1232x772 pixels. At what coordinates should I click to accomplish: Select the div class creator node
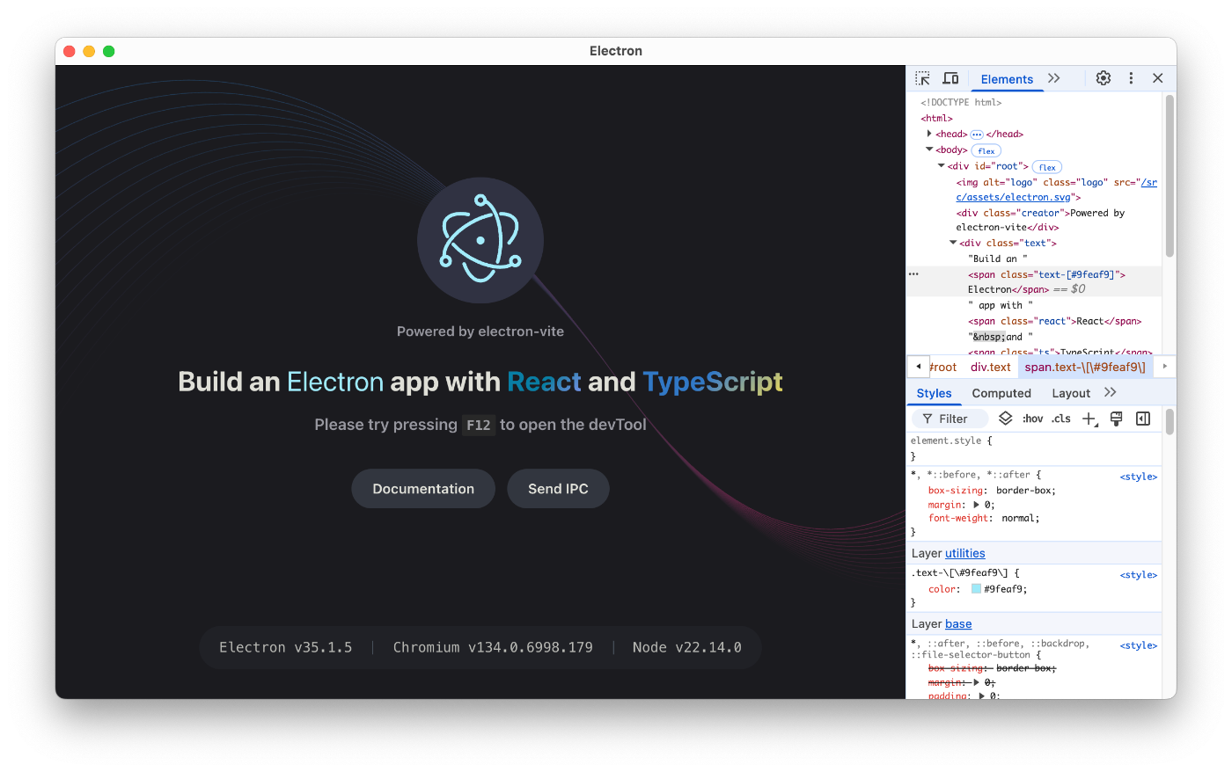click(x=1040, y=220)
